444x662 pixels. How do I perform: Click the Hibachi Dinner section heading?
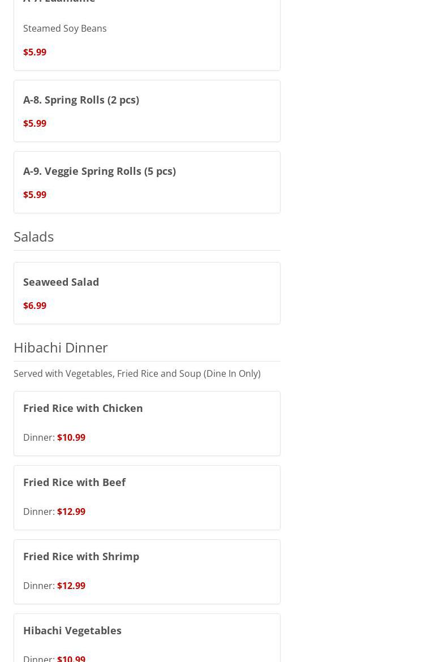pos(61,347)
